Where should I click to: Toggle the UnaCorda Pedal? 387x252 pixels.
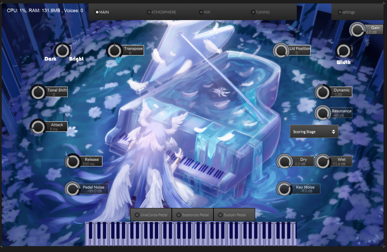(151, 214)
